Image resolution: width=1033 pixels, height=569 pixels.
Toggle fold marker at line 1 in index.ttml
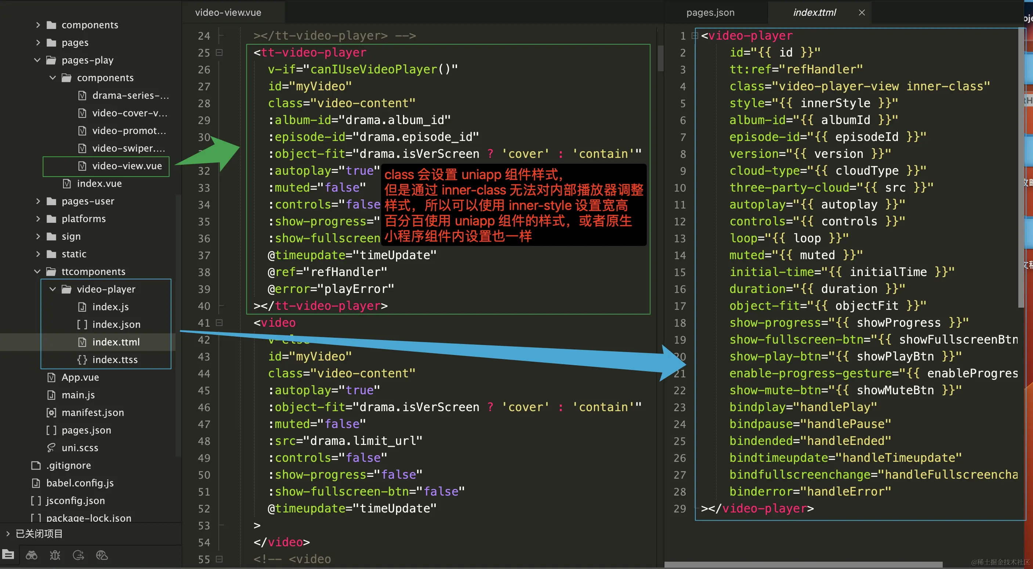coord(695,36)
